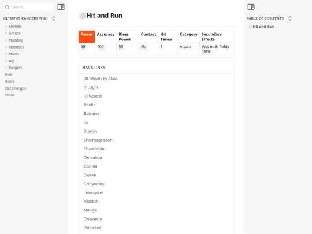Toggle the right sidebar panel icon

(x=251, y=7)
